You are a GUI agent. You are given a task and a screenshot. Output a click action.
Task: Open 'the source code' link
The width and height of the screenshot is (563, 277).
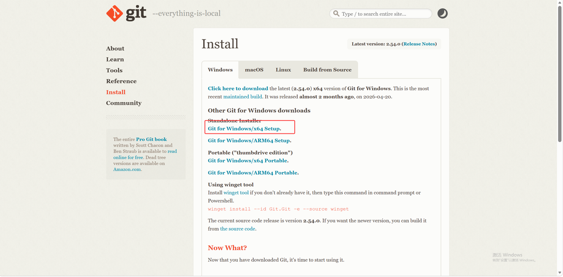tap(238, 229)
